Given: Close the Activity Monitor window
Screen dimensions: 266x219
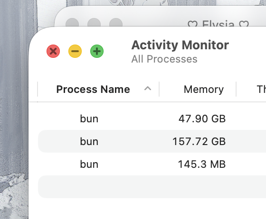Looking at the screenshot, I should [53, 51].
